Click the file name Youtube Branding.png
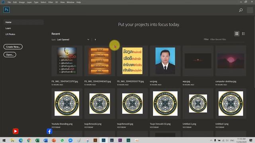Image resolution: width=255 pixels, height=143 pixels. [x=62, y=124]
